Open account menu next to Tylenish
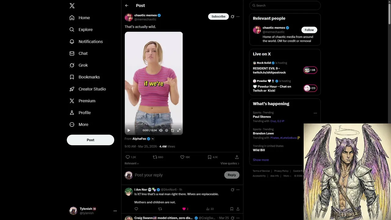391x220 pixels. 115,211
